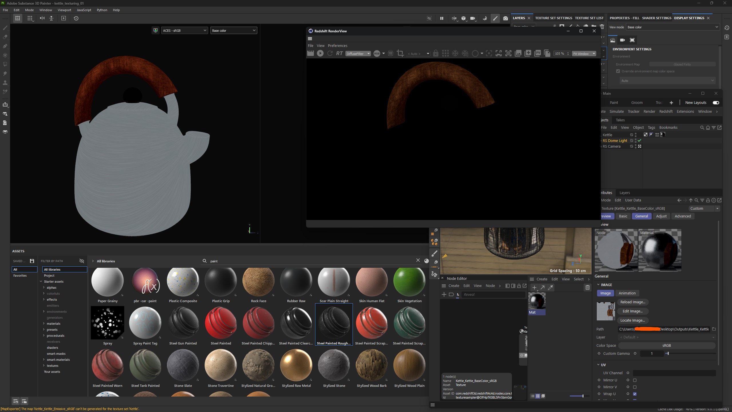This screenshot has height=412, width=732.
Task: Select the Eraser tool
Action: coord(5,37)
